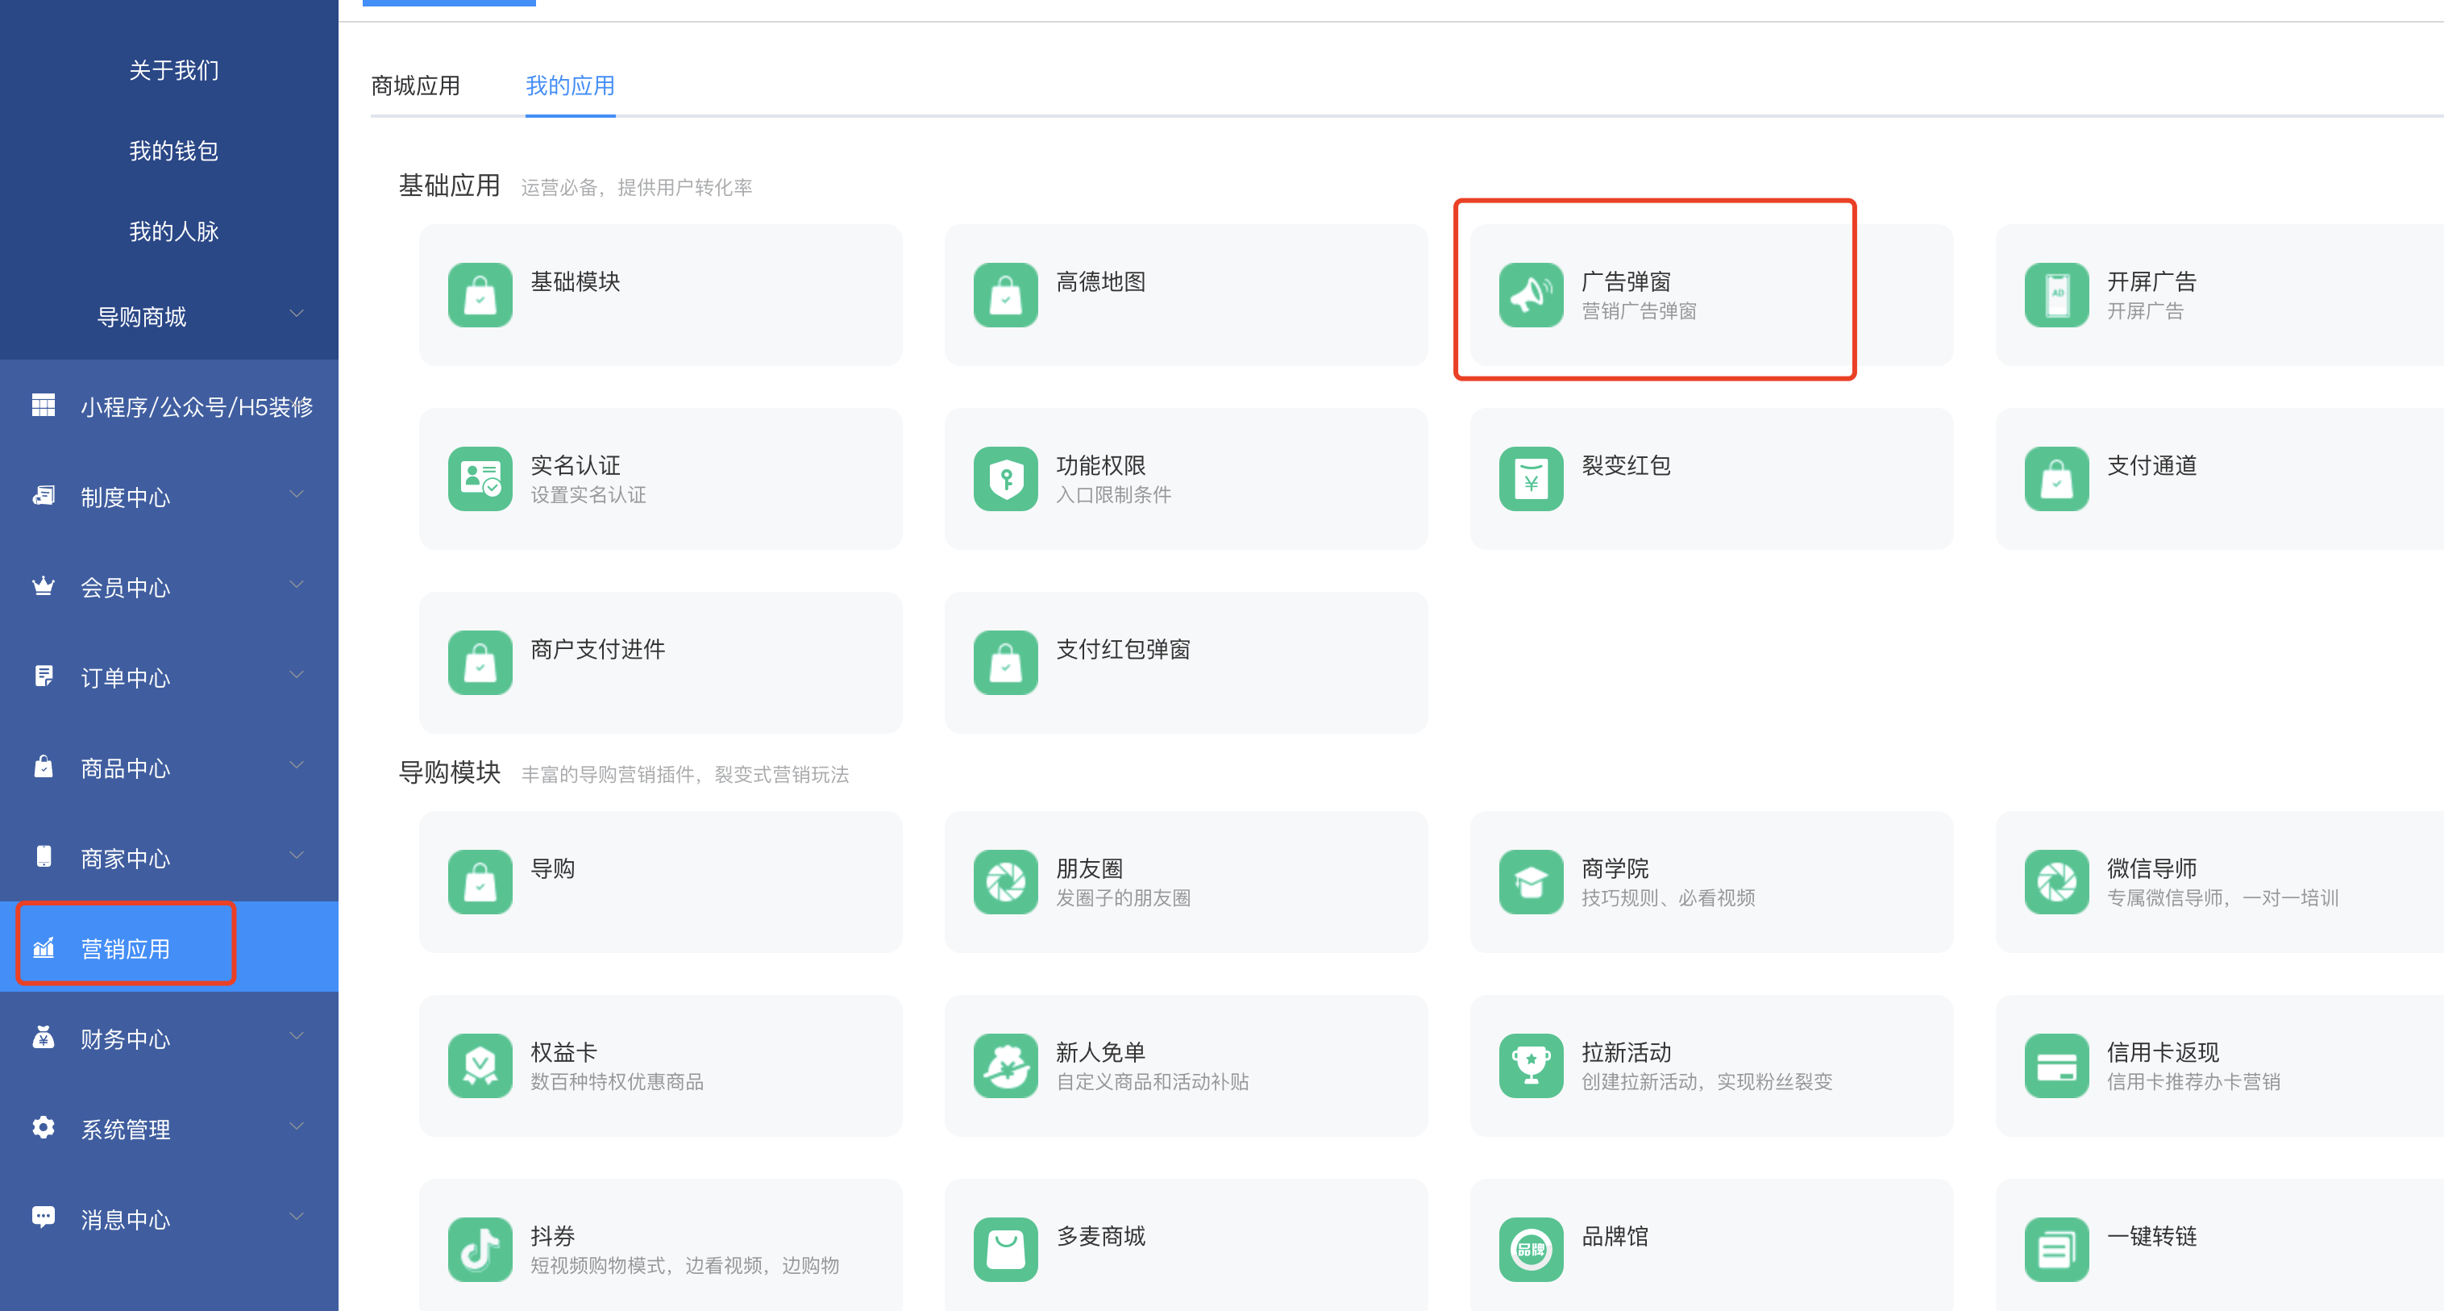Click the 商学院 card title

pyautogui.click(x=1615, y=868)
